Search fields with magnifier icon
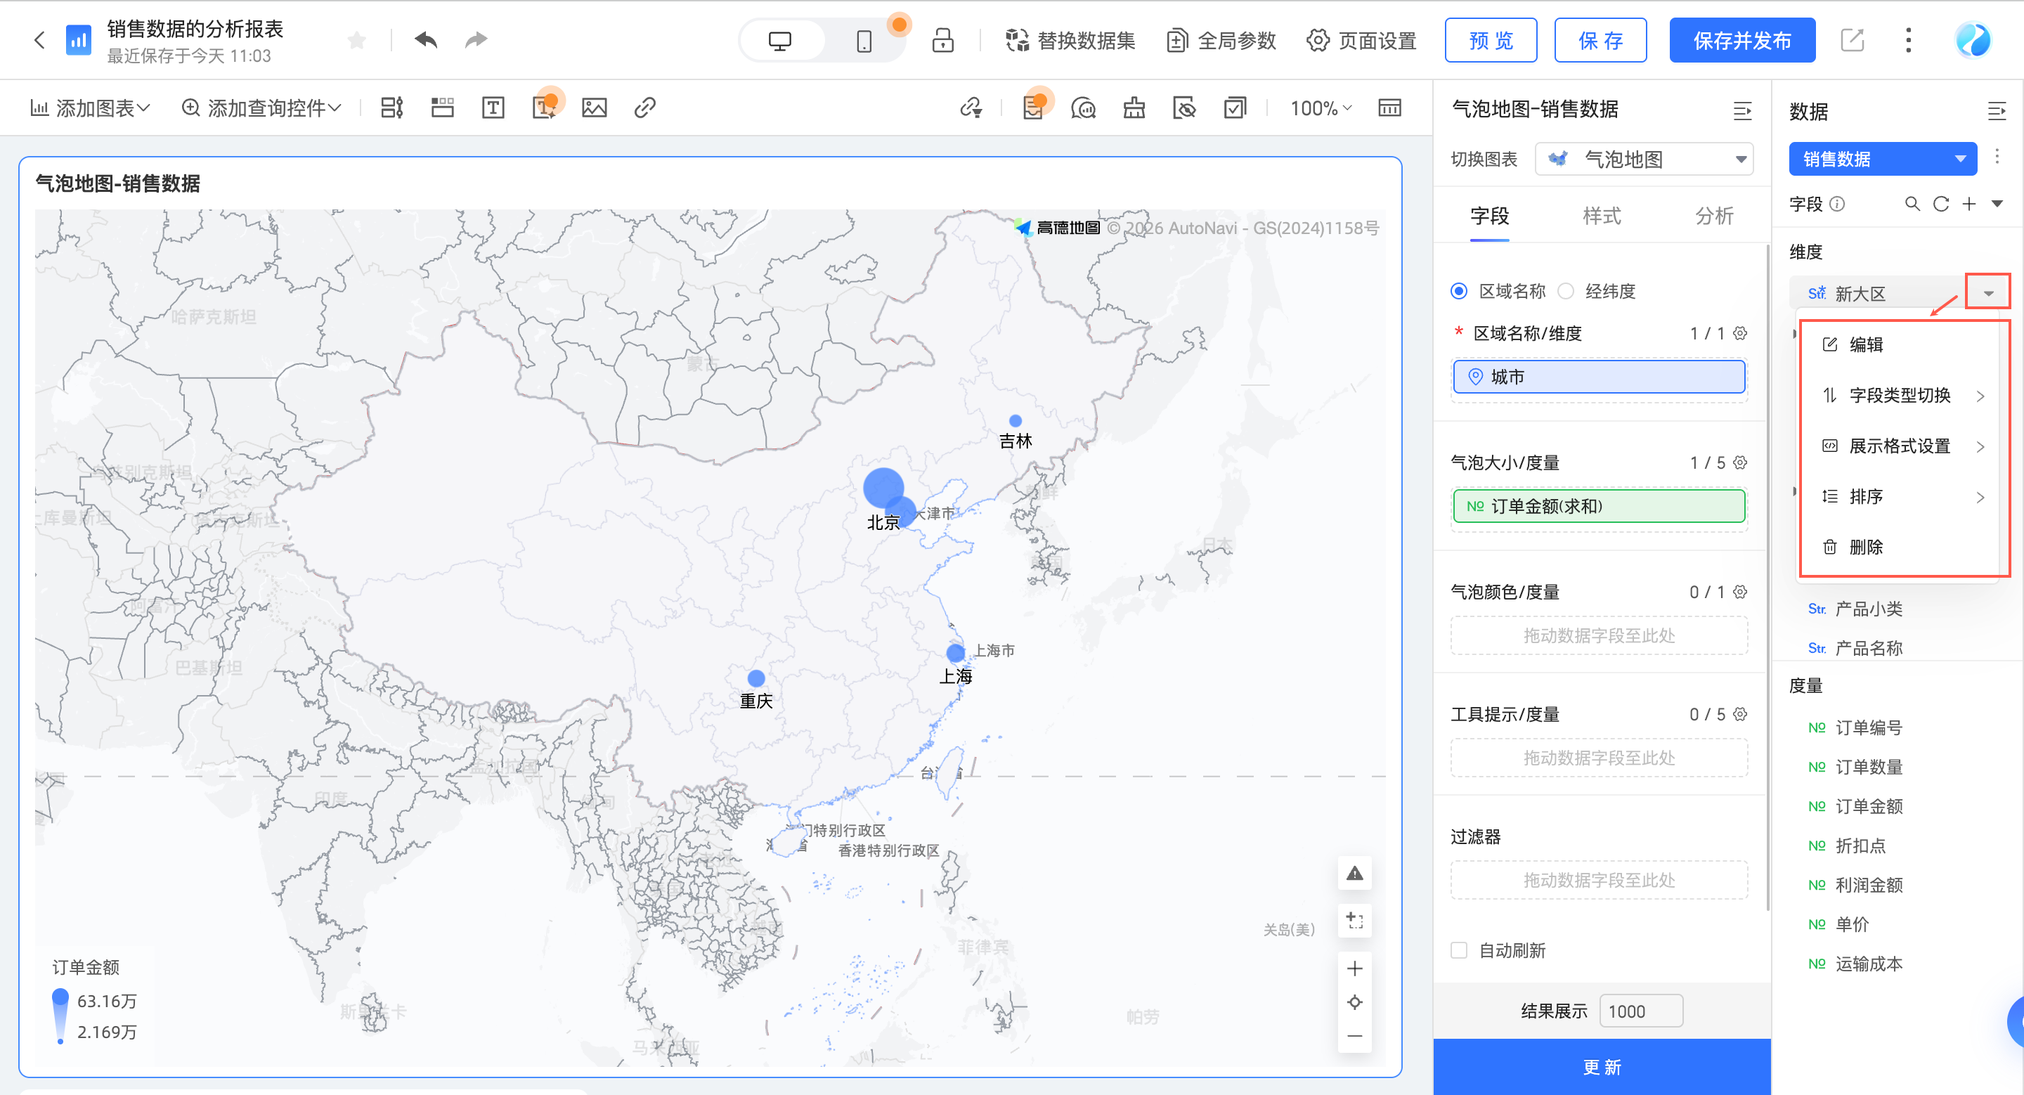This screenshot has height=1095, width=2024. coord(1912,205)
